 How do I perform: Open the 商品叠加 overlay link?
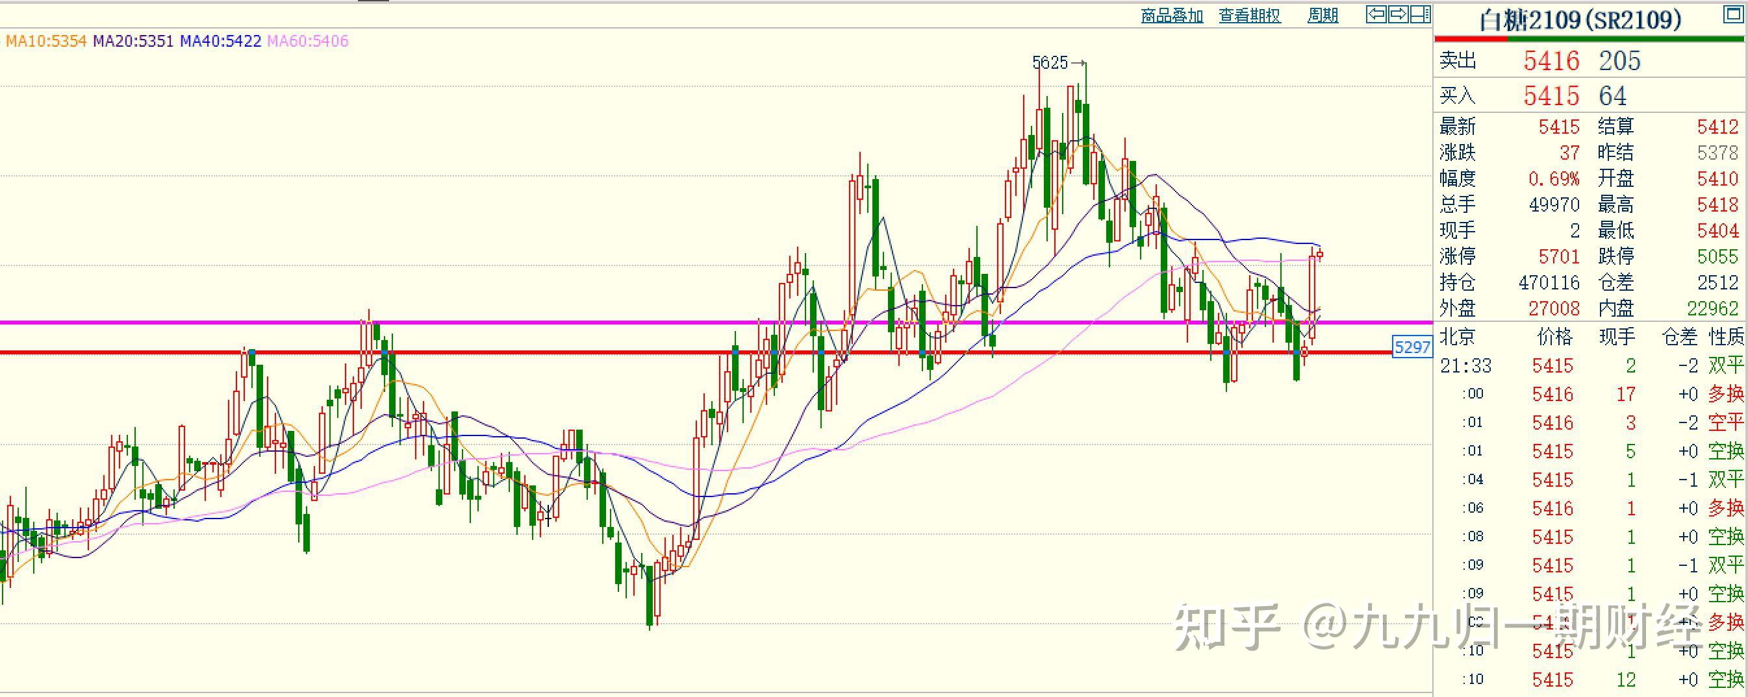coord(1171,16)
